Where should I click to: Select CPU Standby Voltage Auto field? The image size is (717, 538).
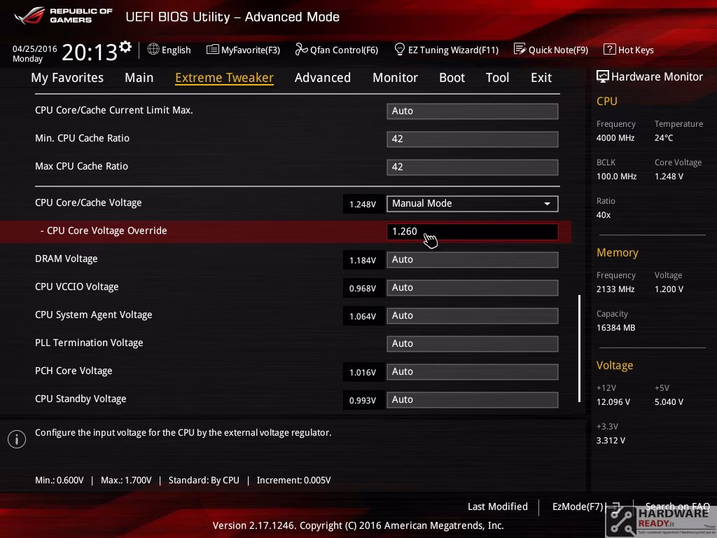pyautogui.click(x=473, y=400)
